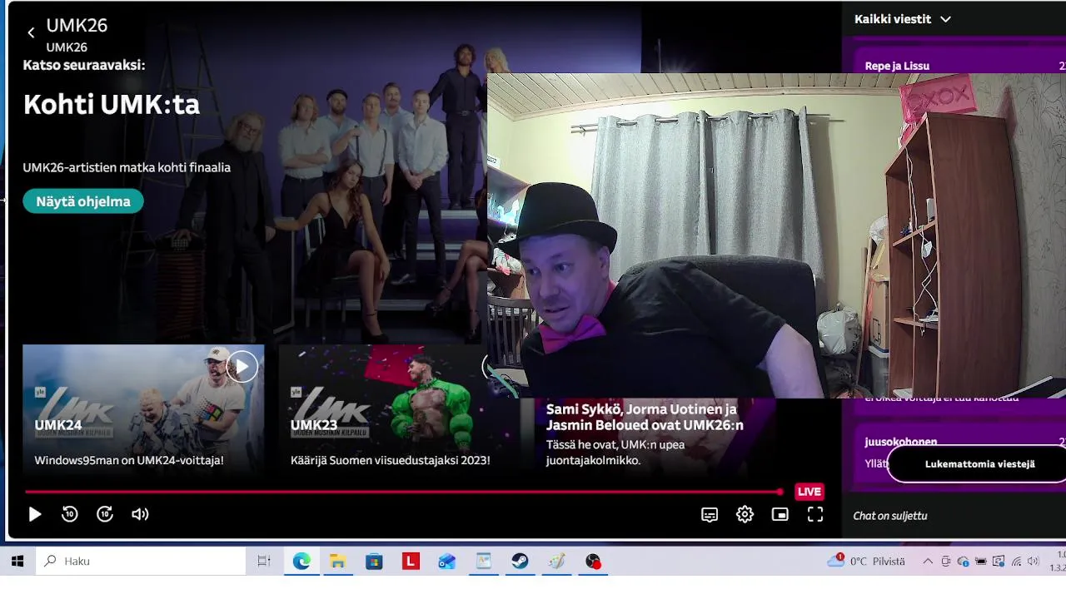Open Mail app from taskbar
Screen dimensions: 1066x599
pyautogui.click(x=447, y=562)
